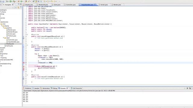Close the Console view tab
193x108 pixels.
coord(67,88)
